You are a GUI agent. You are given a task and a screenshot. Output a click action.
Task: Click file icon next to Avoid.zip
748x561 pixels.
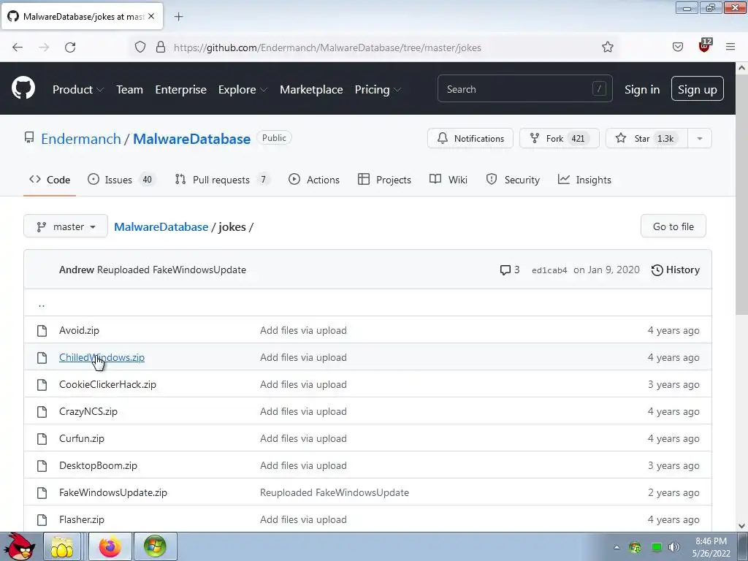pos(42,331)
